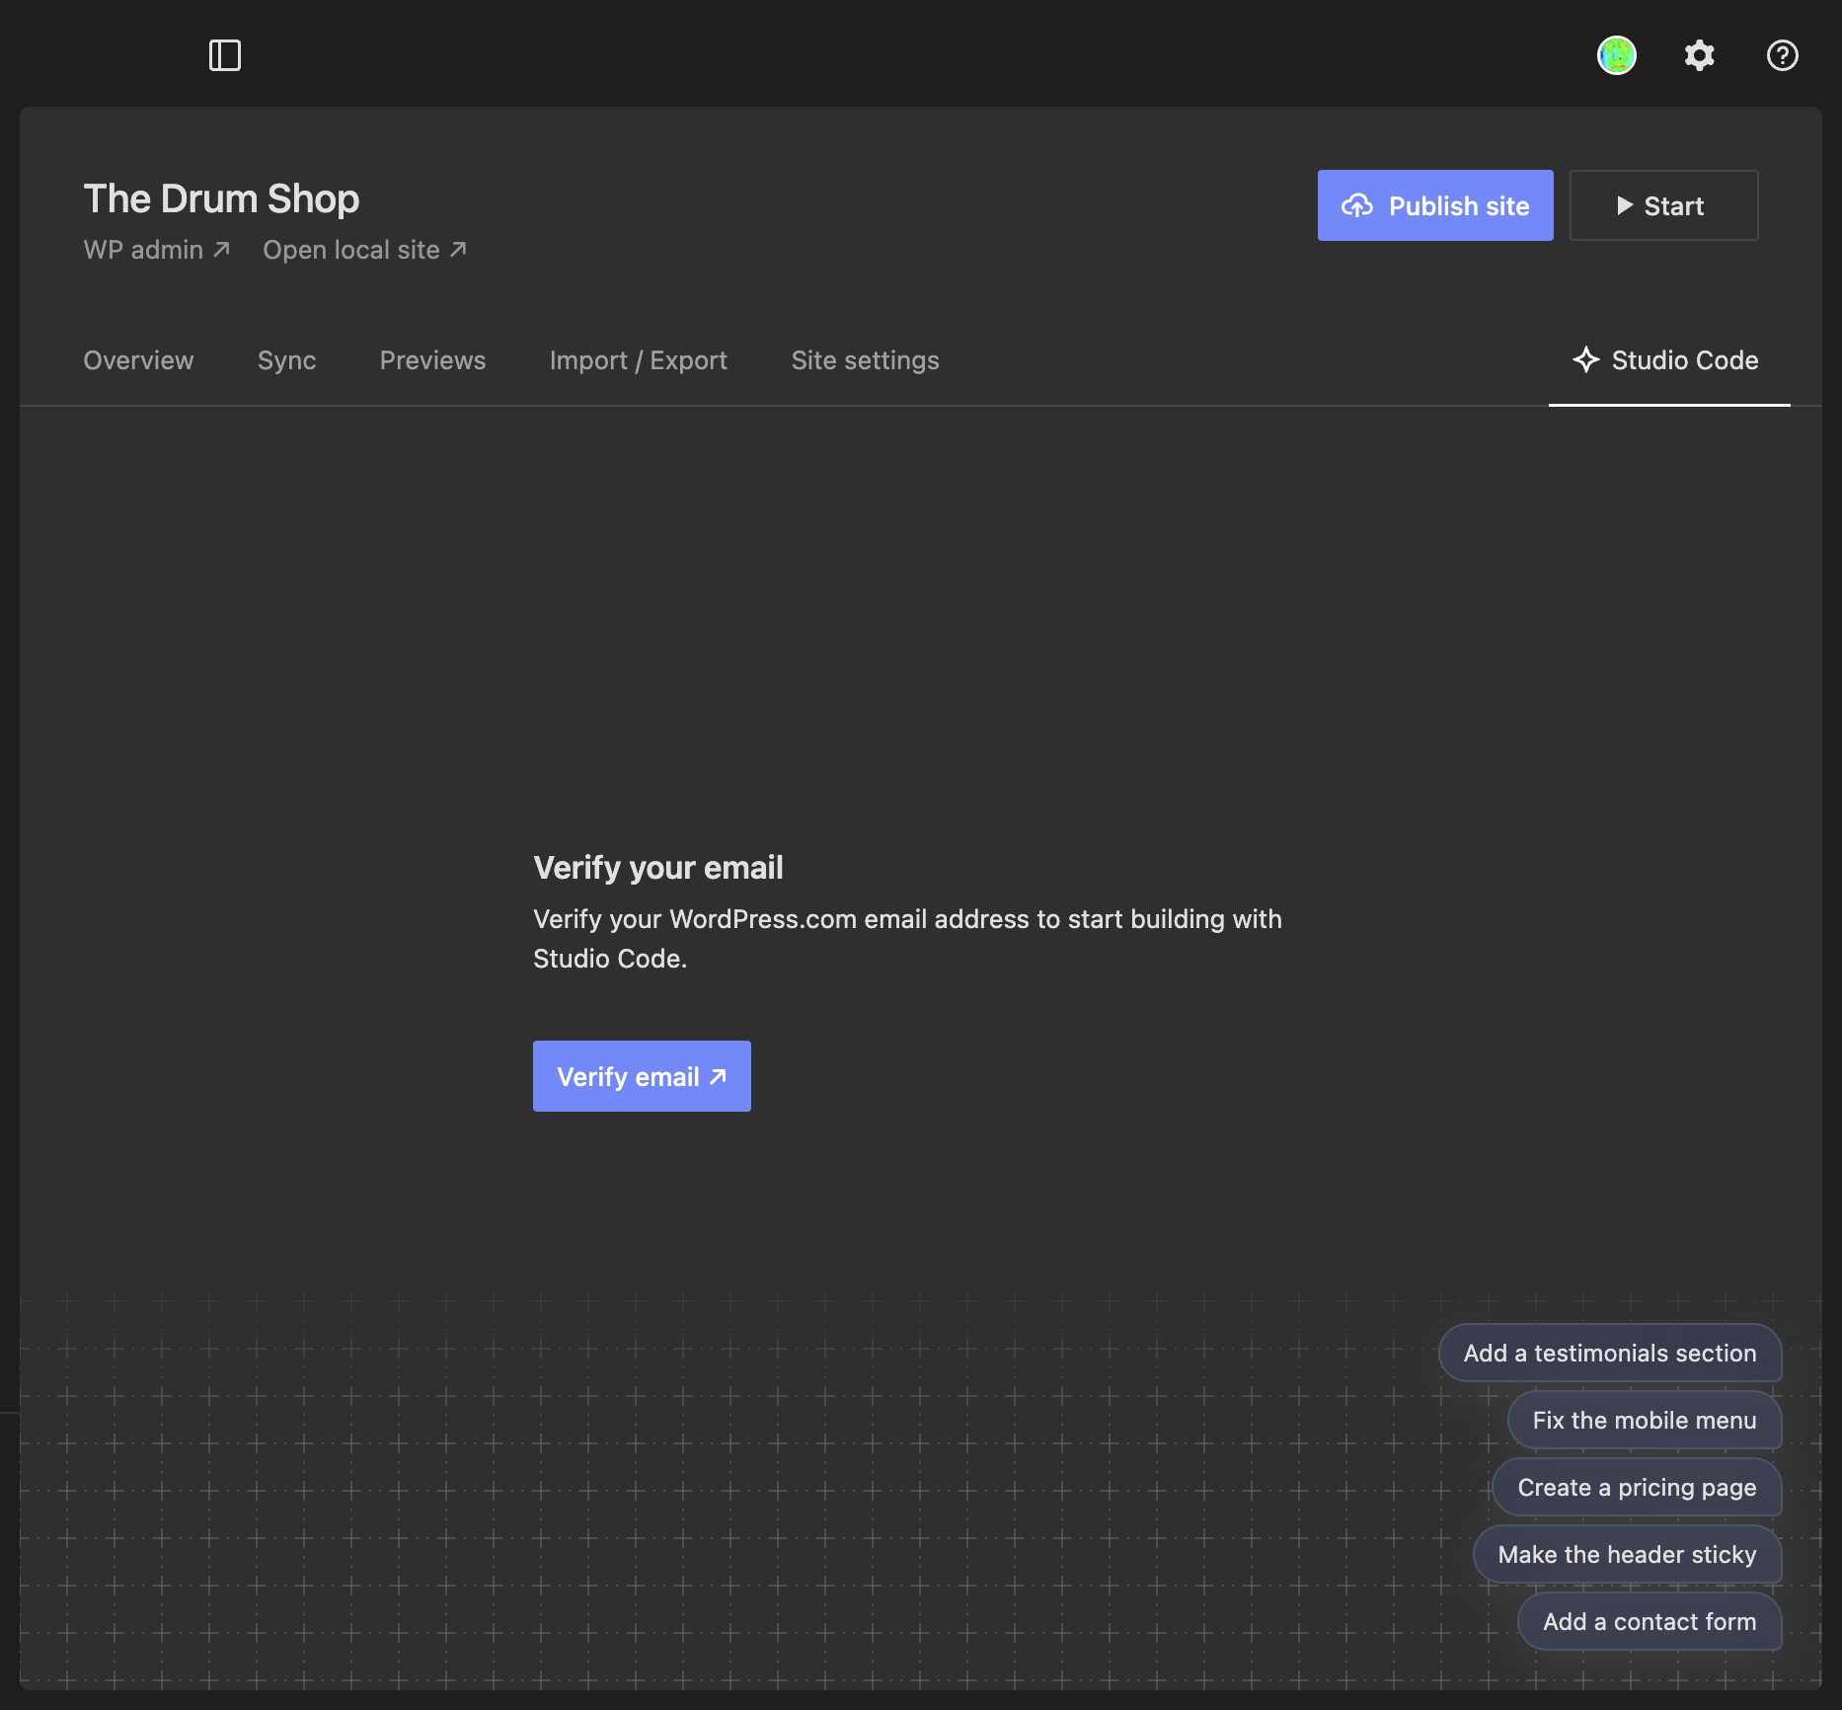Pick the Fix the mobile menu suggestion
This screenshot has width=1842, height=1710.
click(1645, 1420)
